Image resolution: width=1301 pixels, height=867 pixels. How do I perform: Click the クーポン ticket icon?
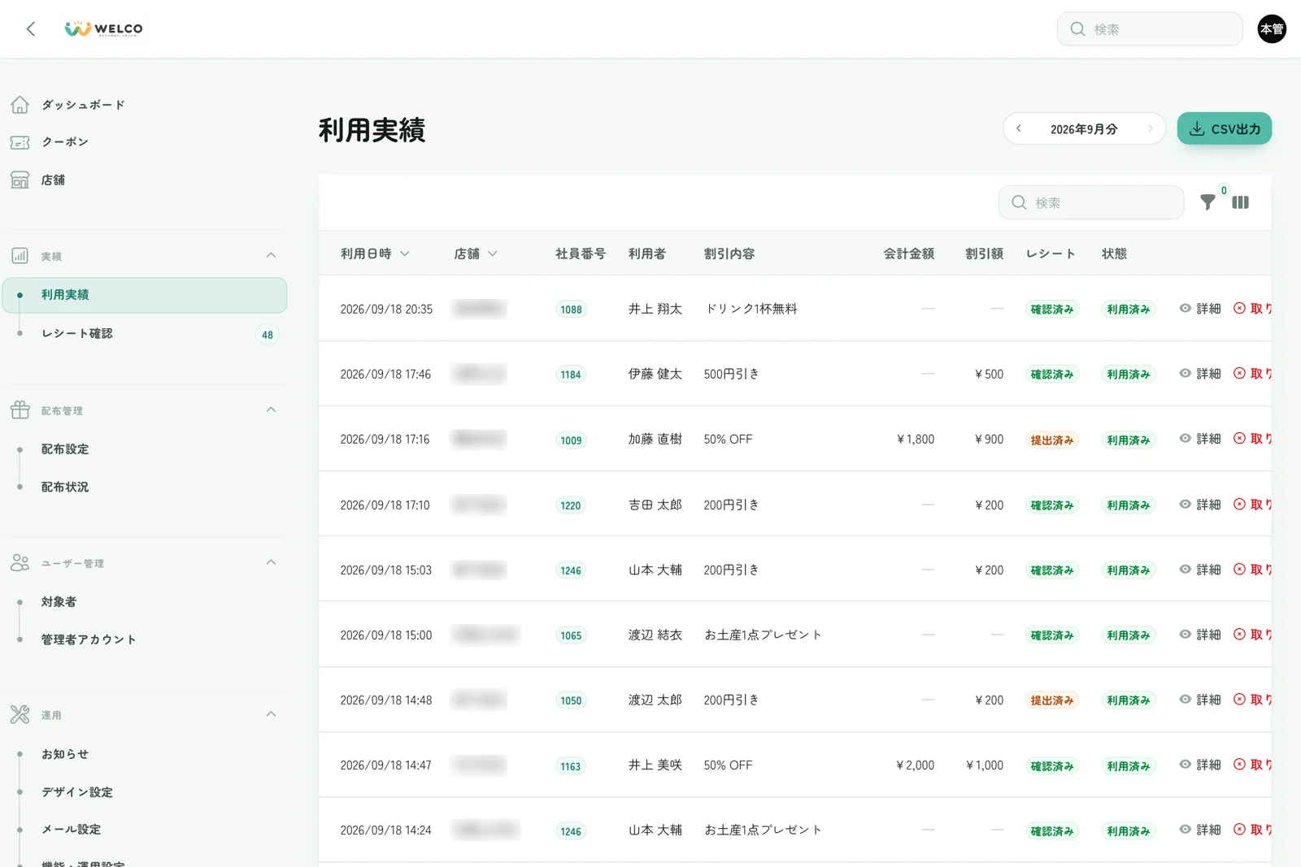point(20,142)
